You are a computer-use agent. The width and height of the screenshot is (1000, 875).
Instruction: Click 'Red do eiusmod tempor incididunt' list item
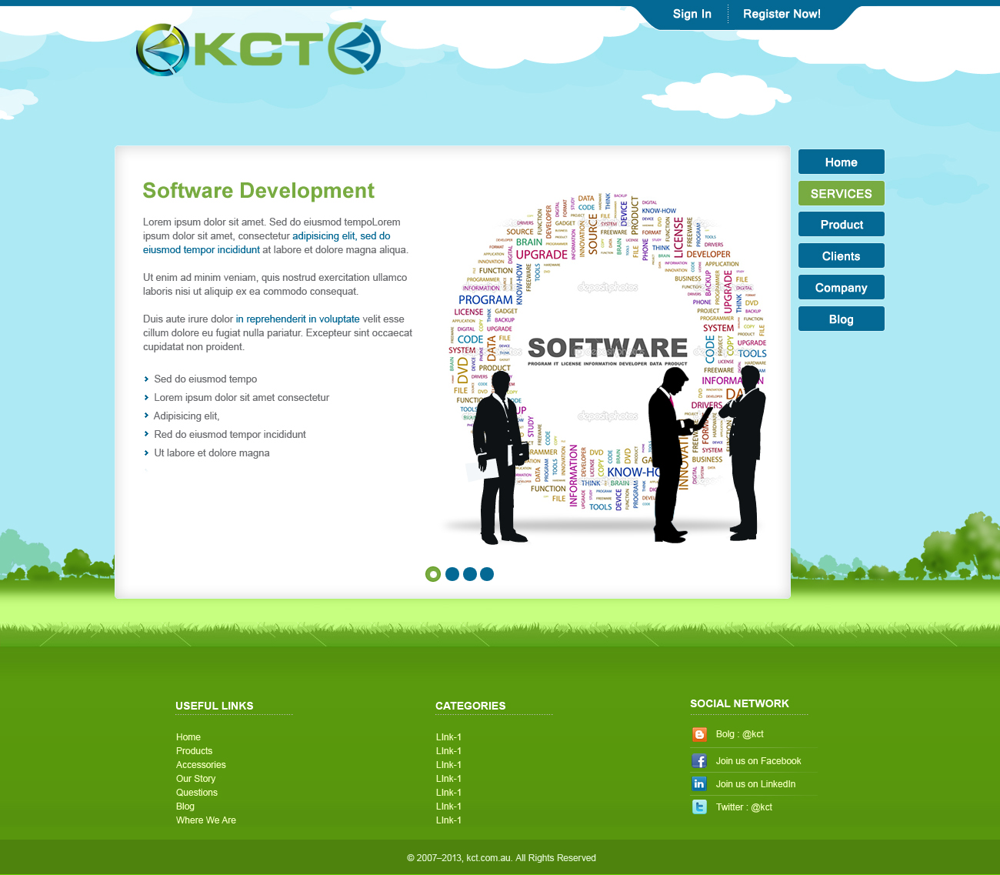(230, 435)
